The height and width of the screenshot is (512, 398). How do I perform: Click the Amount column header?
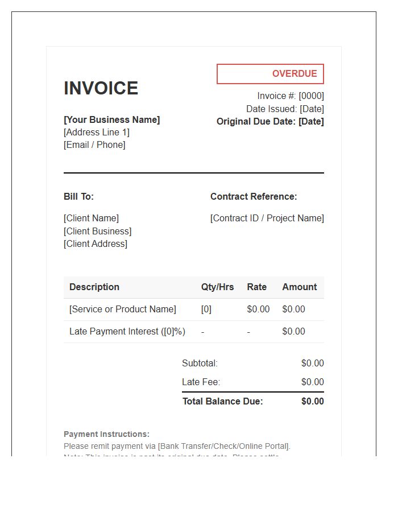[300, 287]
